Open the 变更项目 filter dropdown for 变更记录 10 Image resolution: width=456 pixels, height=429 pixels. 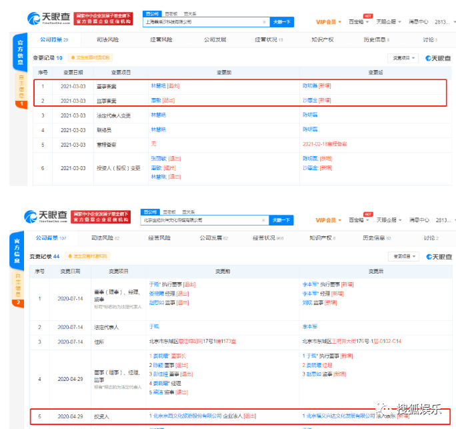[403, 58]
